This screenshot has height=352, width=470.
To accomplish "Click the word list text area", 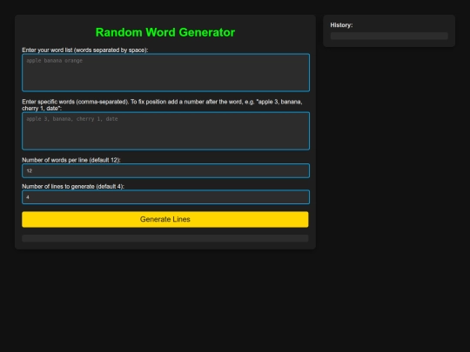I will (x=165, y=72).
